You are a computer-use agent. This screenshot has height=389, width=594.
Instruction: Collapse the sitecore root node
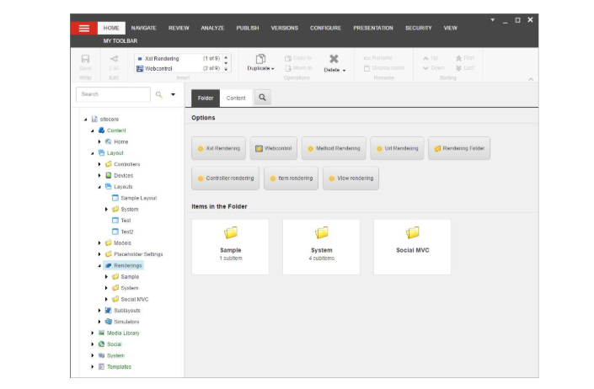coord(86,120)
